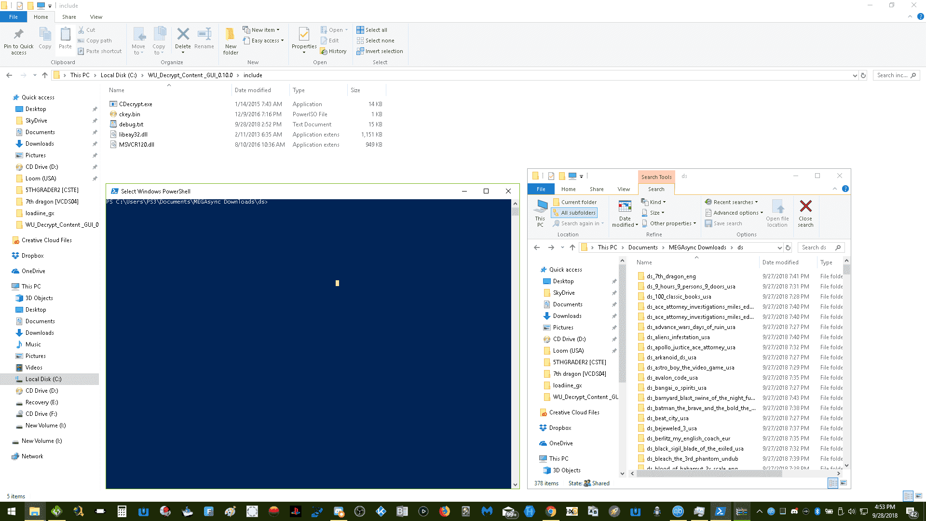Select Network in include navigation pane
This screenshot has width=926, height=521.
(x=32, y=456)
